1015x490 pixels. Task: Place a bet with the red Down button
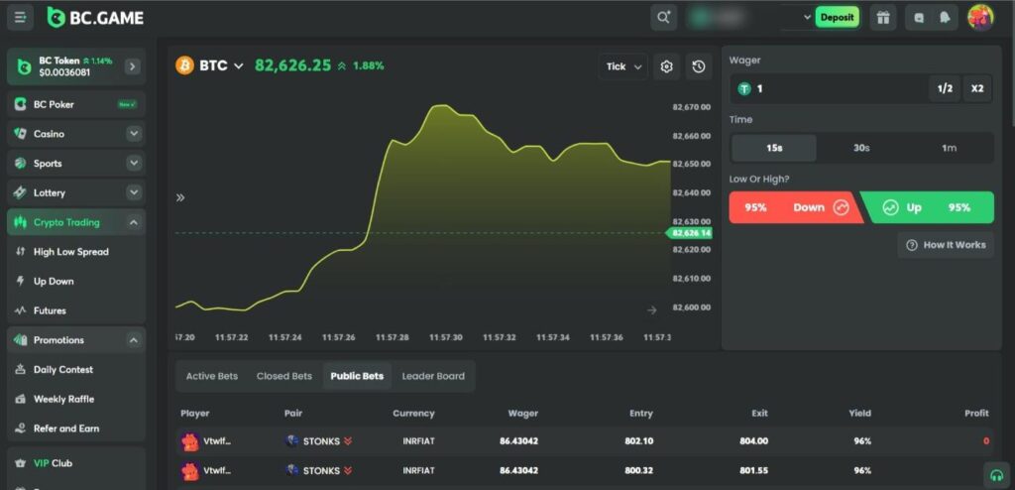click(793, 207)
